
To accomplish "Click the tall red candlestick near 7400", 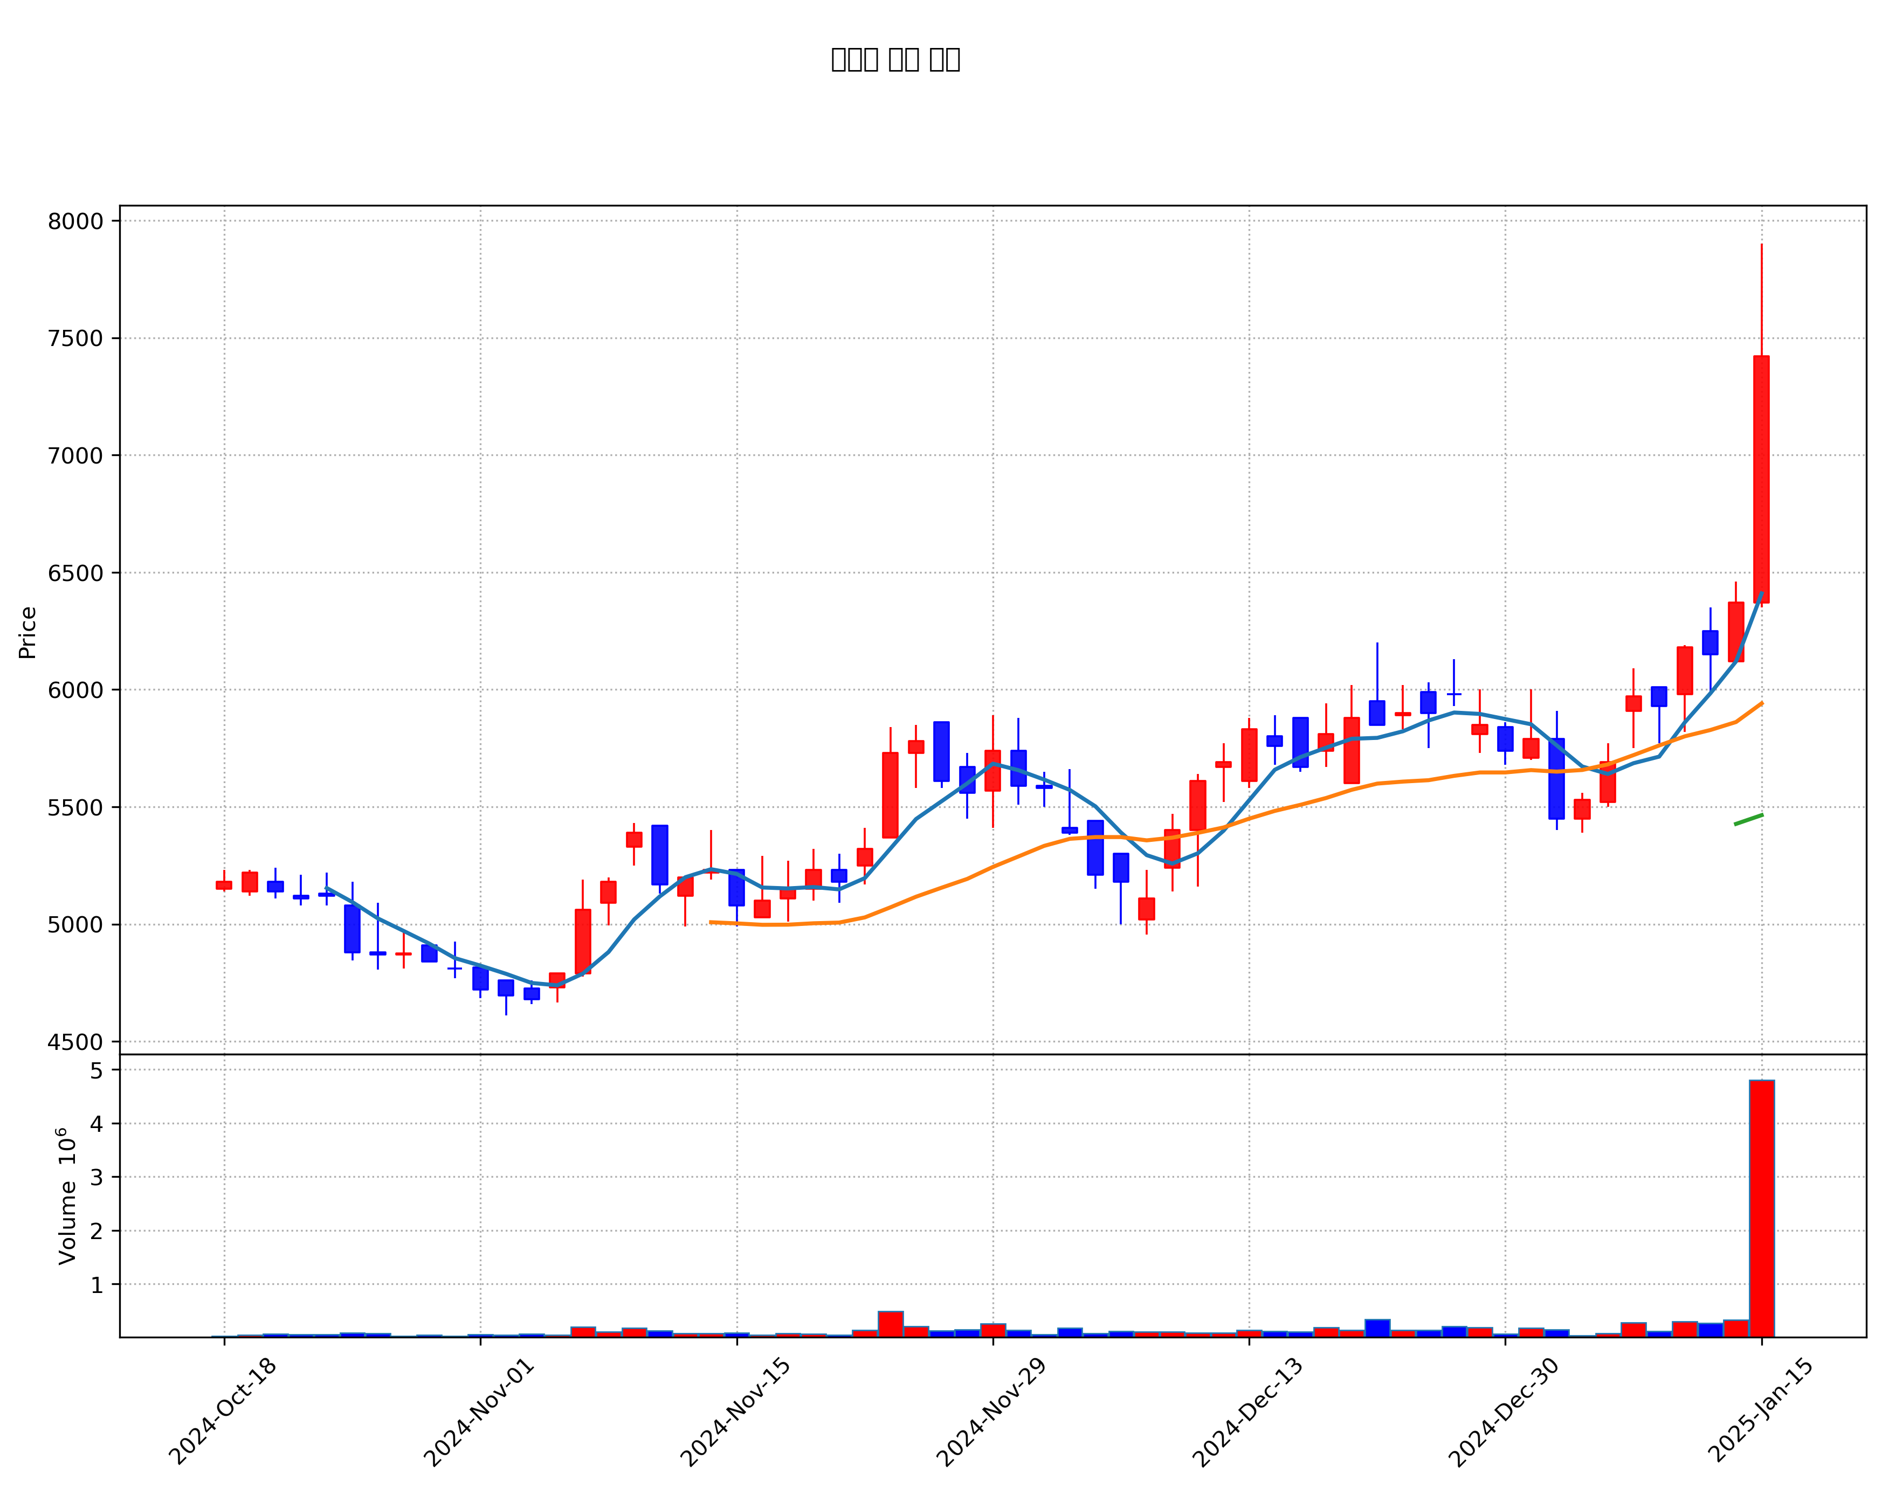I will pos(1761,479).
